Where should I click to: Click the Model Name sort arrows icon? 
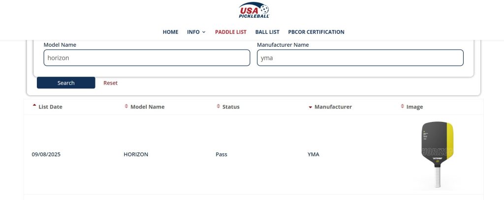coord(126,107)
